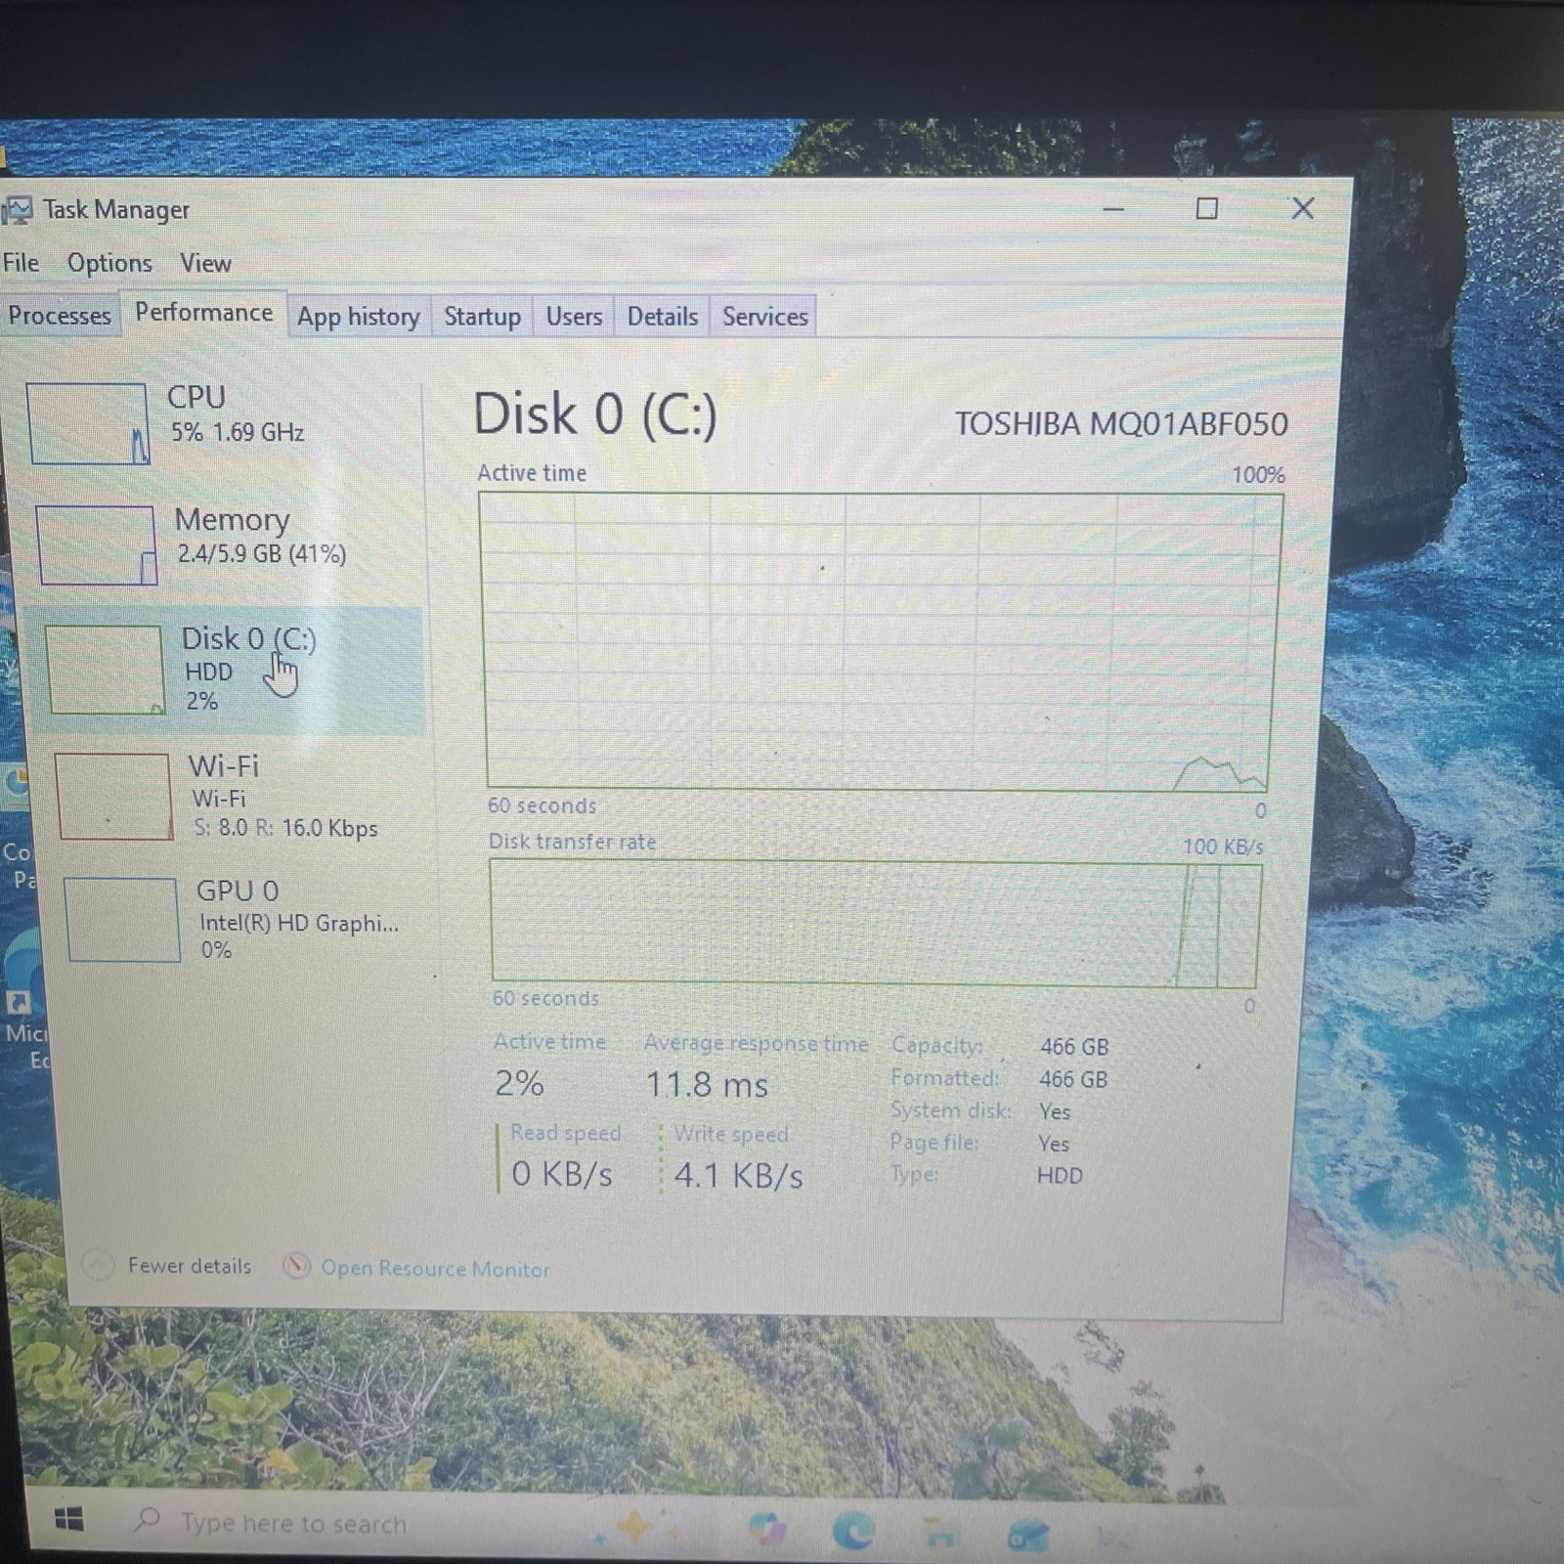
Task: Select Disk 0 (C:) in the sidebar
Action: (231, 671)
